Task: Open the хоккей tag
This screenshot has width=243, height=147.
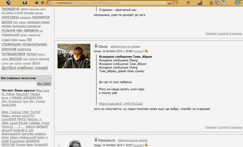Action: coord(41,68)
